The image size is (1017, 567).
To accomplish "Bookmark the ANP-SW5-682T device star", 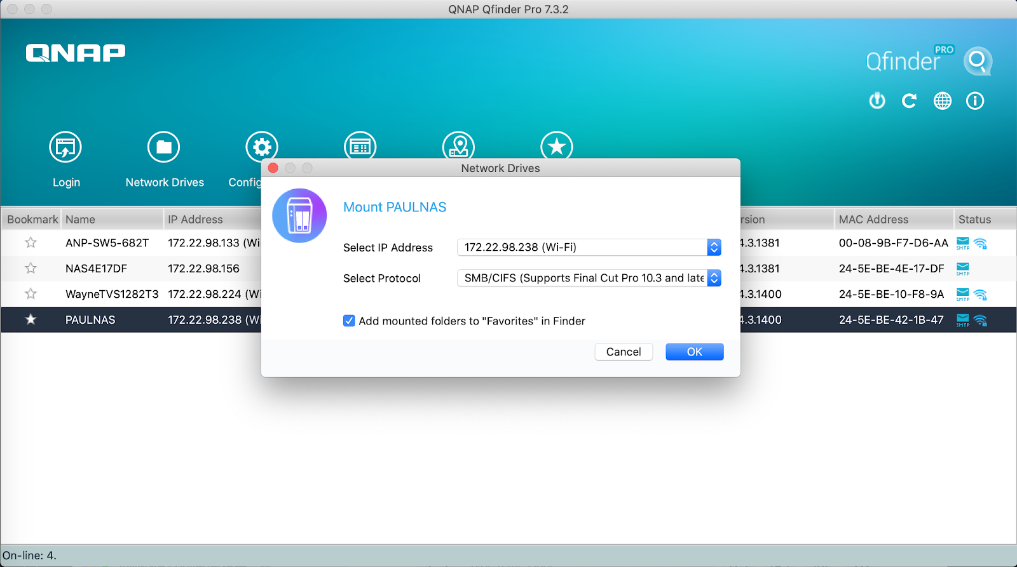I will click(x=31, y=243).
